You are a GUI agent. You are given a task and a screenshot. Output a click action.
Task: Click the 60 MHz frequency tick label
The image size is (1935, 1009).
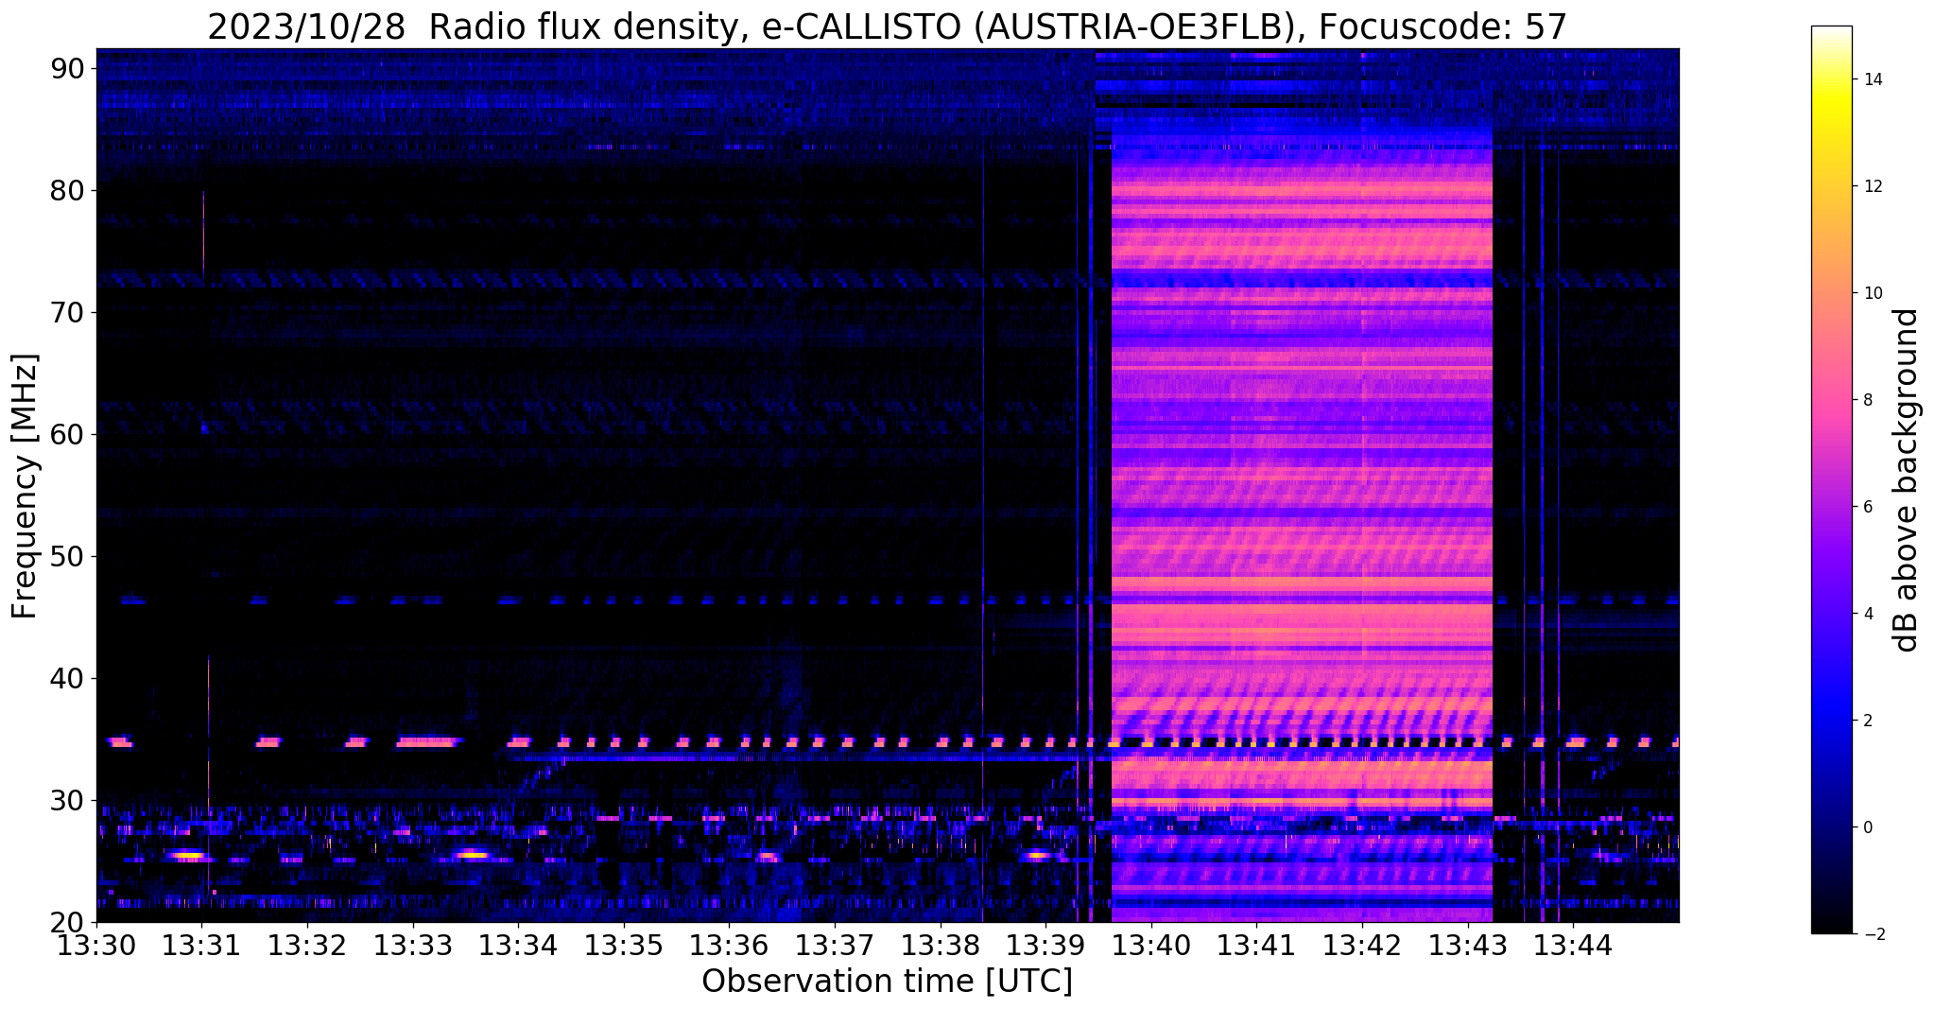point(68,434)
